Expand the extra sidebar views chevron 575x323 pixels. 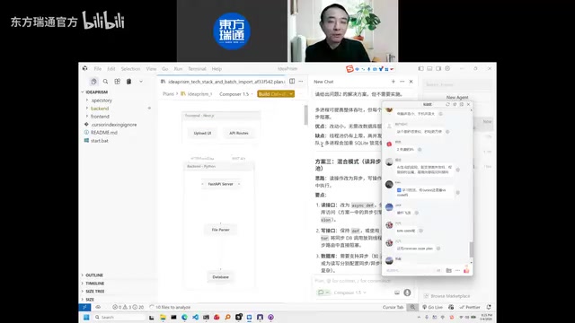(141, 82)
